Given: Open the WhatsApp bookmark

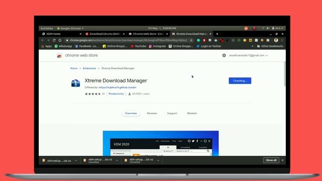Looking at the screenshot, I should click(x=63, y=46).
